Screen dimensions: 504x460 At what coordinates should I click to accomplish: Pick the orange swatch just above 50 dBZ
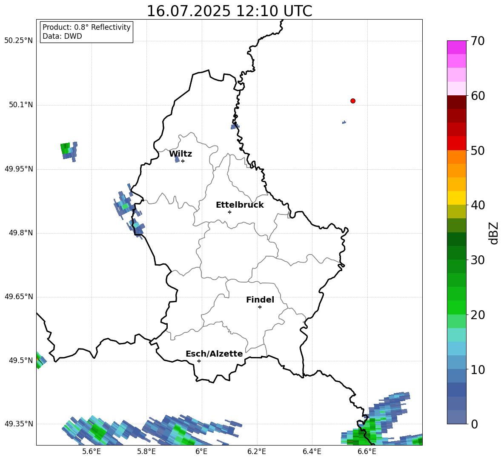456,157
